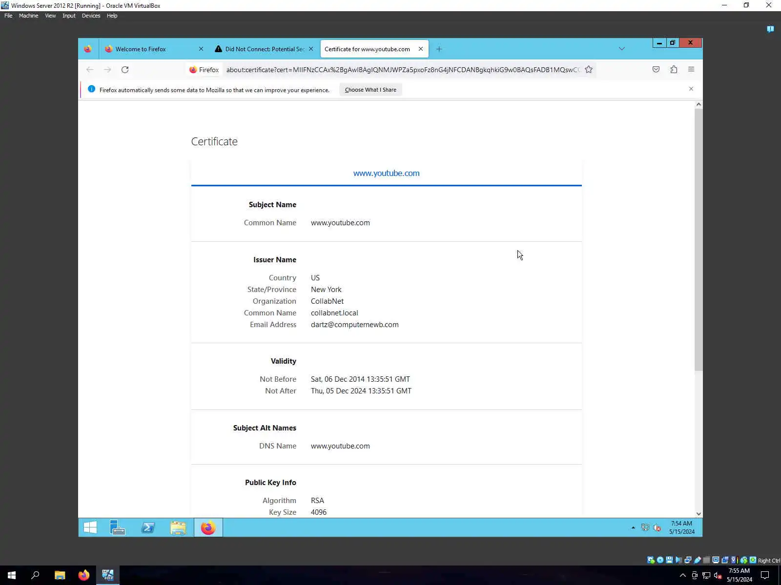The height and width of the screenshot is (585, 781).
Task: Click the guest tray network icon
Action: (x=645, y=527)
